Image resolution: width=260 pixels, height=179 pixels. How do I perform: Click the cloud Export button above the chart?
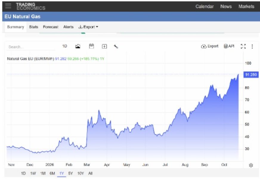(210, 46)
